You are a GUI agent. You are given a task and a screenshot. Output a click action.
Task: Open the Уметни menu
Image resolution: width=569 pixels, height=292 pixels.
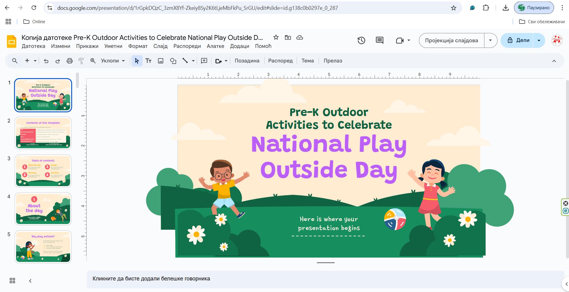[113, 46]
